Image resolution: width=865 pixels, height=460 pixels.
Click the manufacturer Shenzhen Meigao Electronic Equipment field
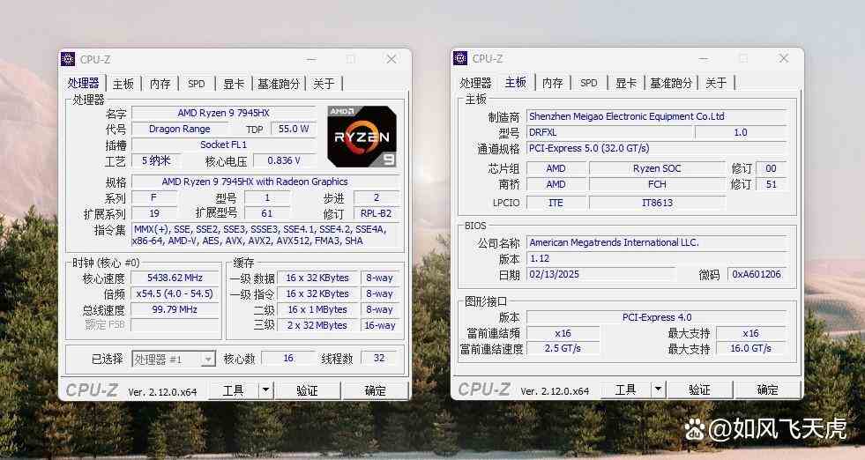click(x=657, y=116)
